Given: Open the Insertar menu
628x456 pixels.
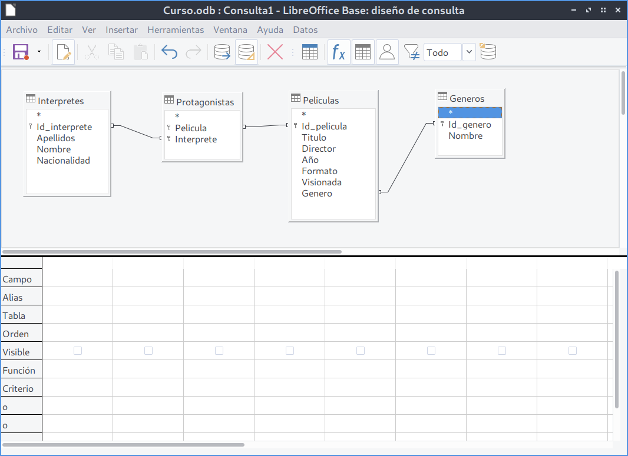Looking at the screenshot, I should (x=121, y=29).
